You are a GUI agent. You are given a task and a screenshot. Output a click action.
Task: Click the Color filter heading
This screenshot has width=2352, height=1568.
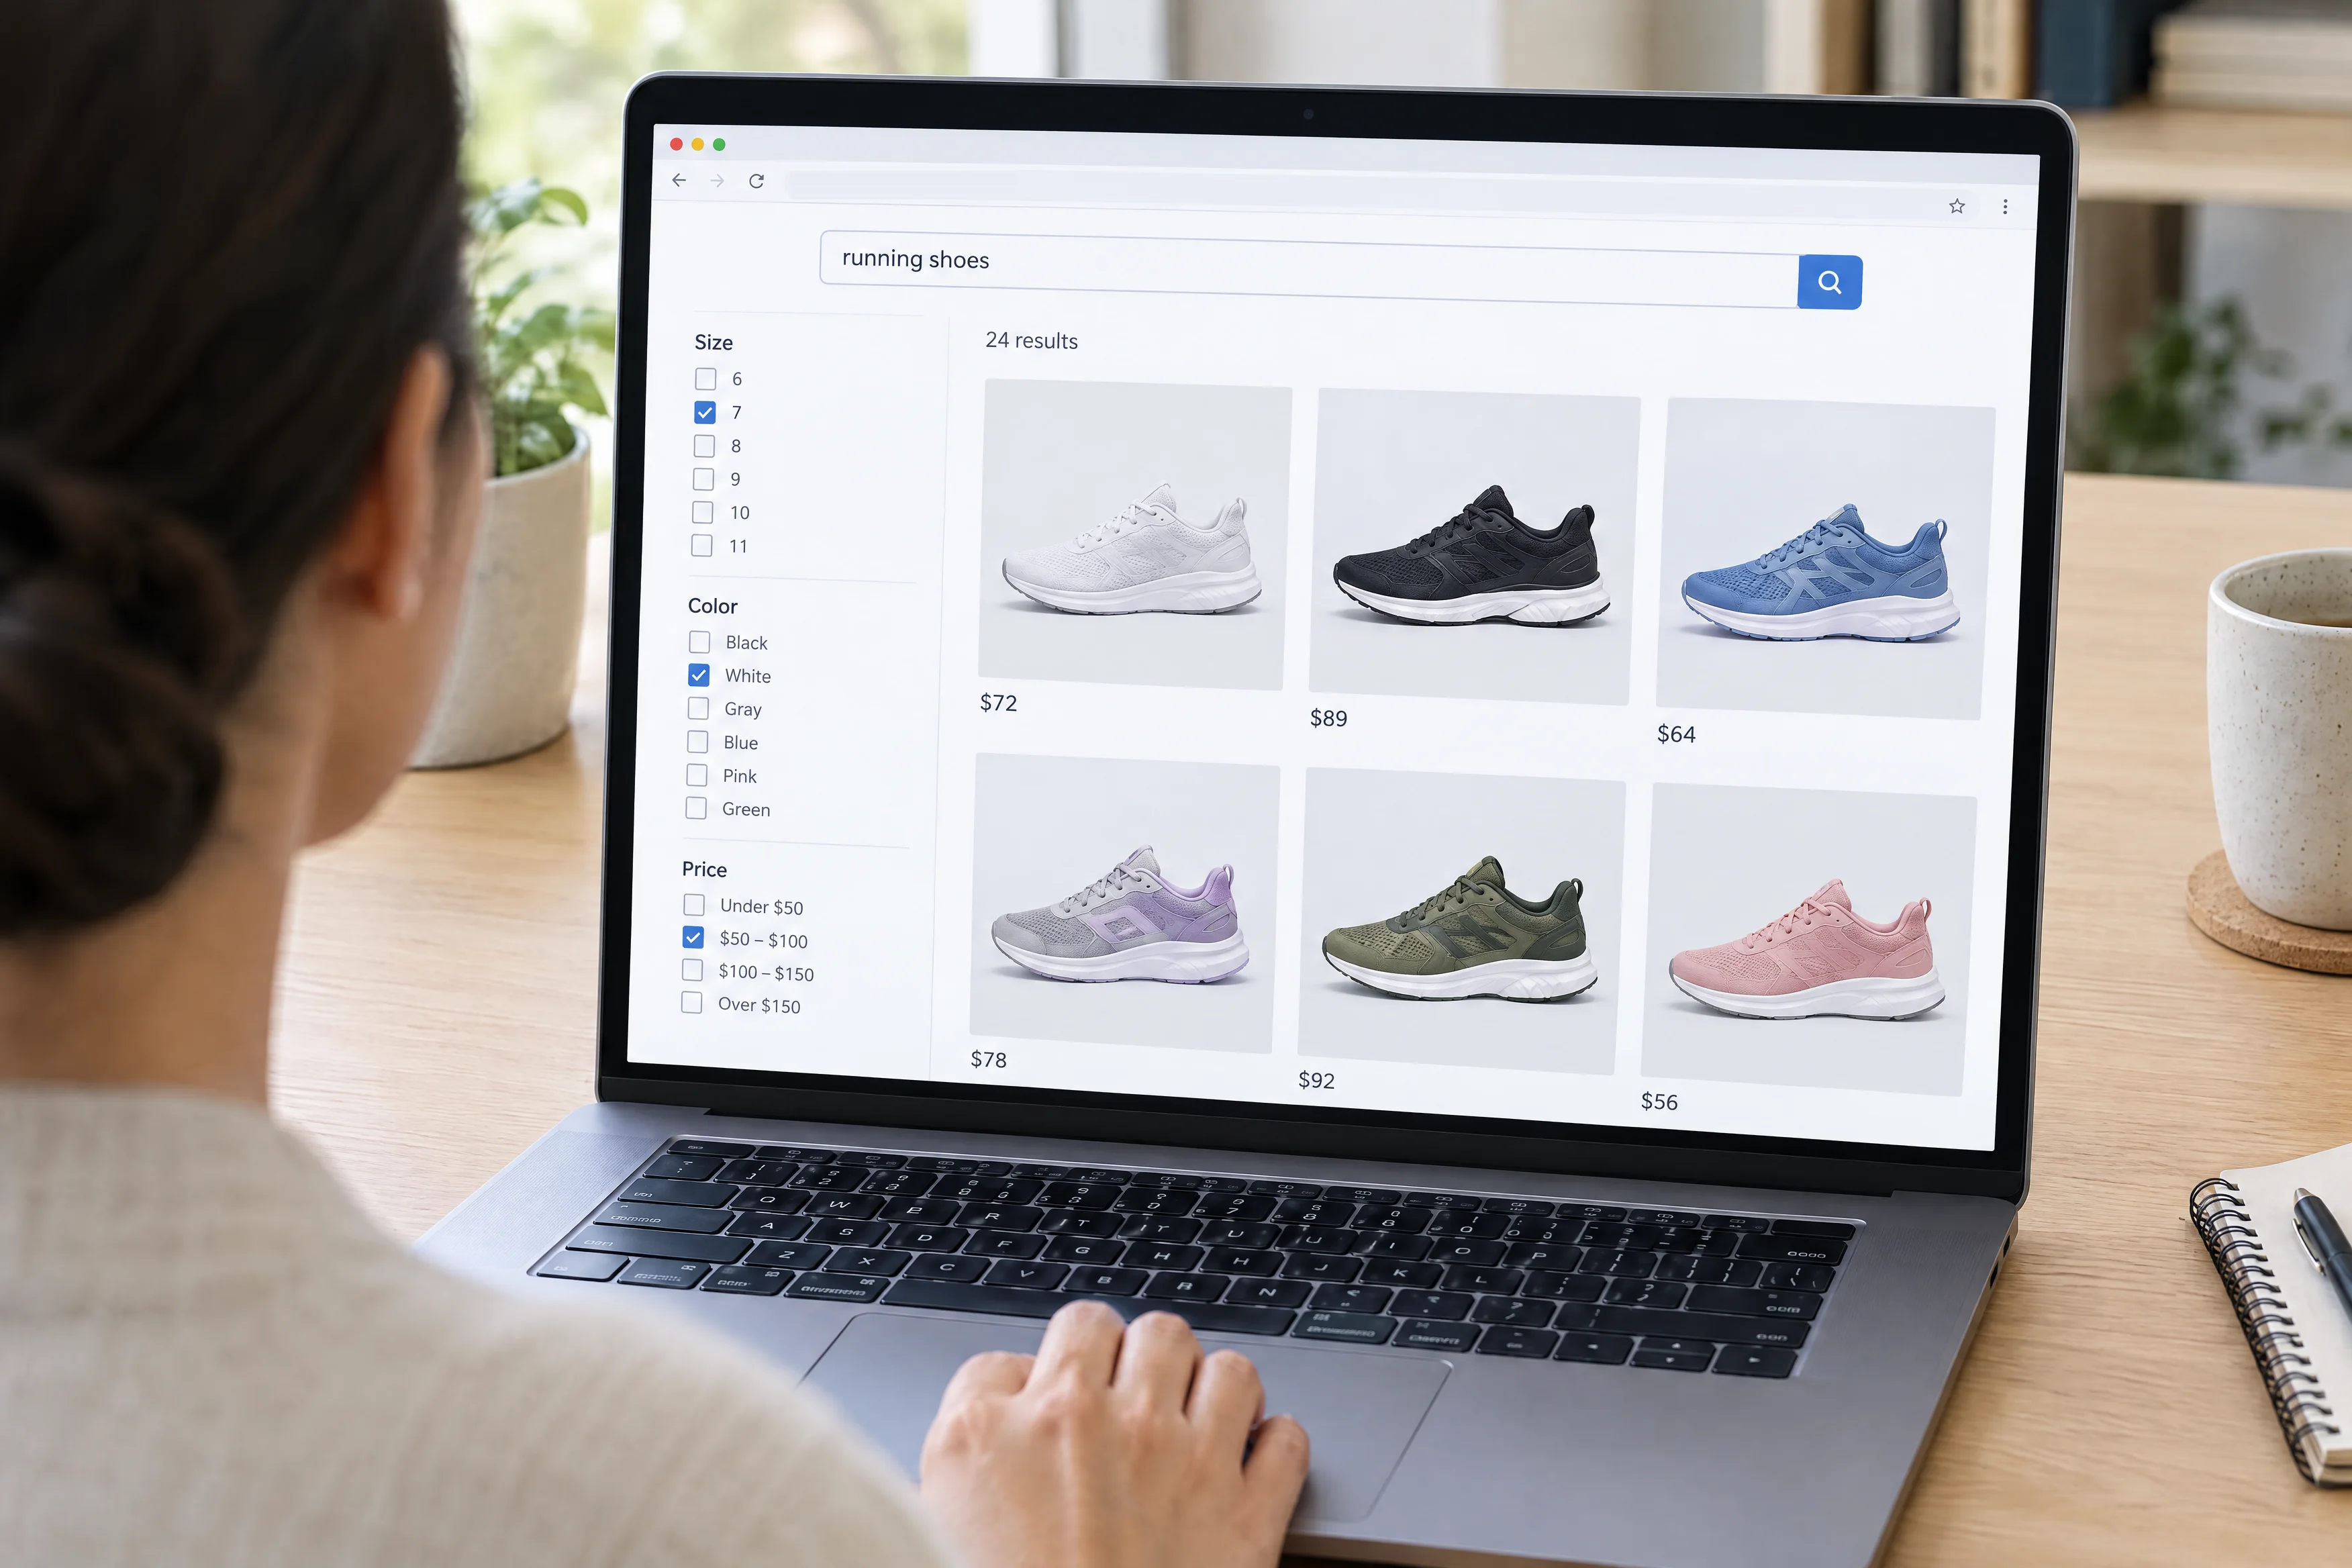click(x=712, y=606)
